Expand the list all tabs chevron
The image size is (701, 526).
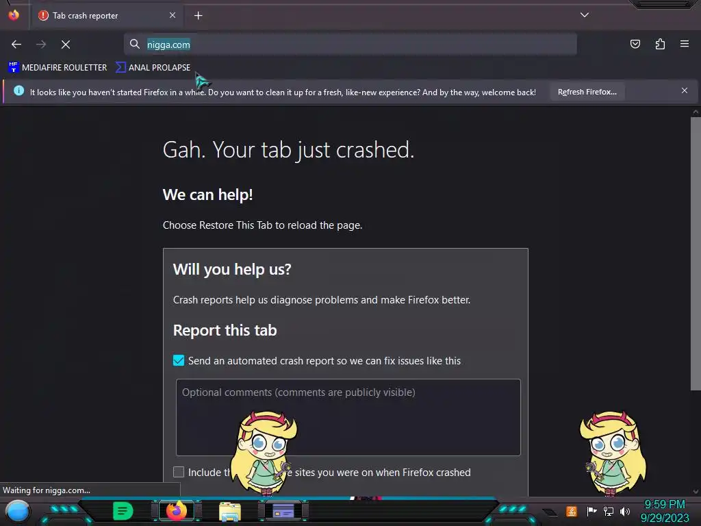click(x=585, y=15)
